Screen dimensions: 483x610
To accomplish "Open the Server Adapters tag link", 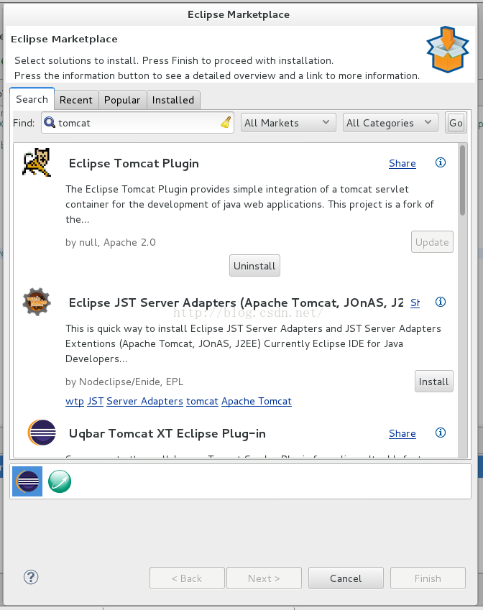I will pyautogui.click(x=144, y=401).
